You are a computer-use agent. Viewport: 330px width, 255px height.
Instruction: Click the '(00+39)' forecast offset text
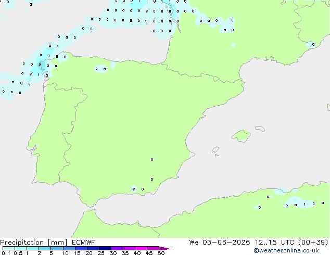(313, 243)
